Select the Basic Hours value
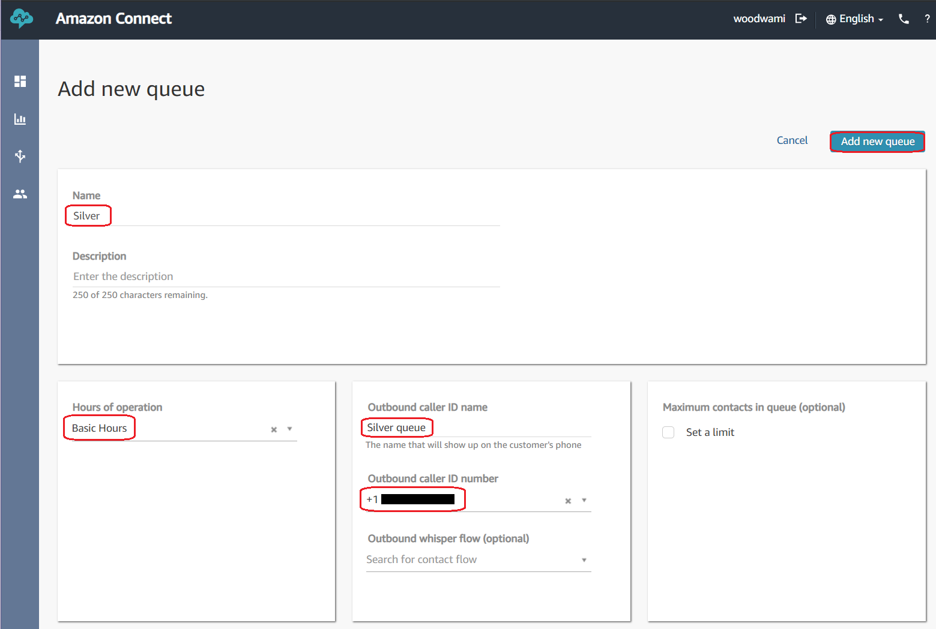The image size is (936, 629). click(x=100, y=428)
